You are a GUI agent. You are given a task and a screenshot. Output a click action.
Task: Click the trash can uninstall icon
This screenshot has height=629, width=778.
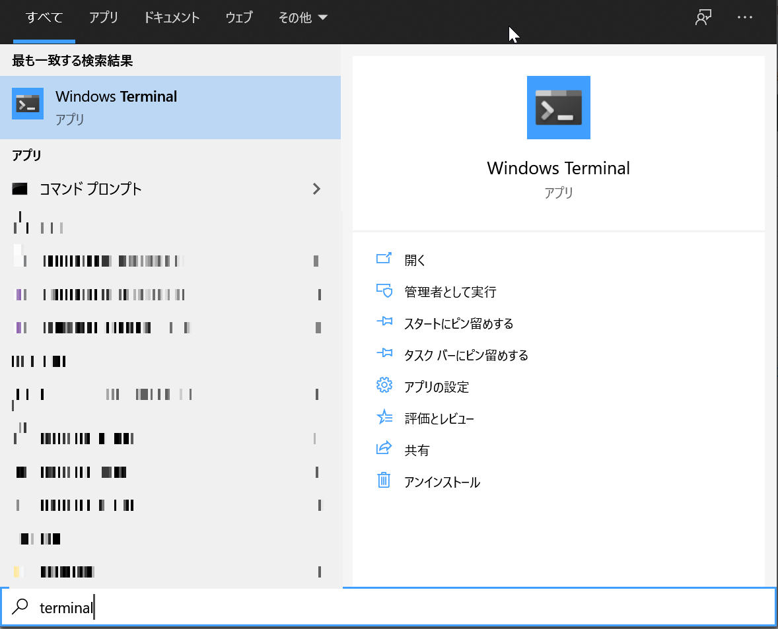point(384,480)
